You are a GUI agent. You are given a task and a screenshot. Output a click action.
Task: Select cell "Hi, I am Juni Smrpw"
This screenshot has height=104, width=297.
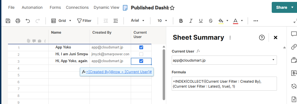[x=69, y=54]
